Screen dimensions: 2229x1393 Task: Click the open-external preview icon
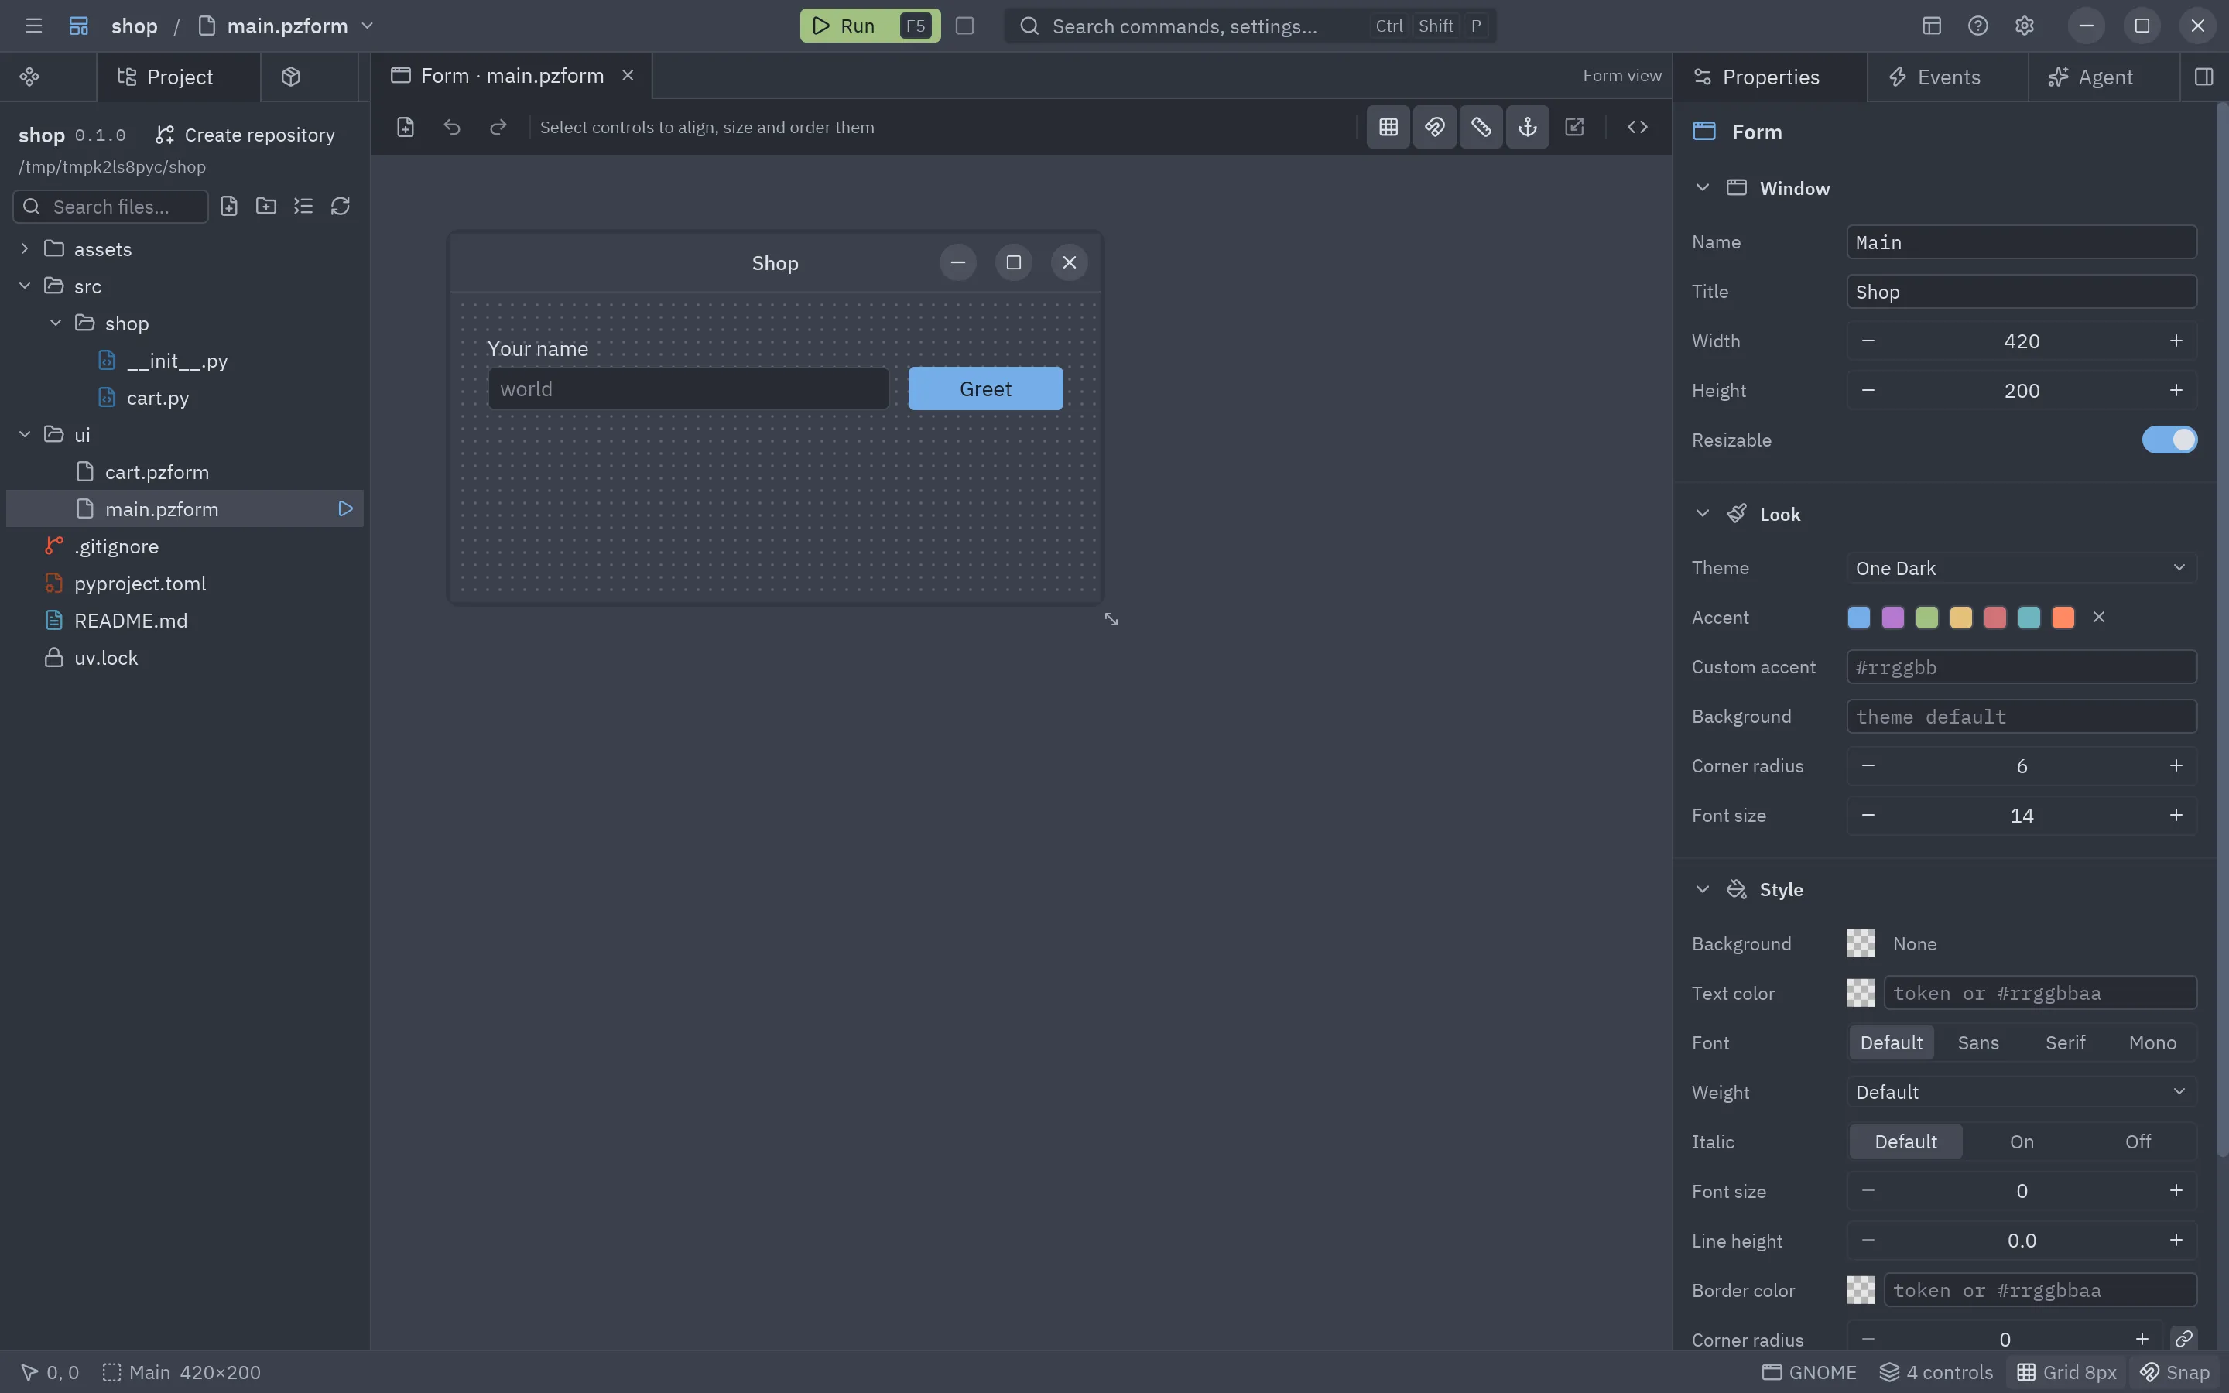coord(1574,127)
